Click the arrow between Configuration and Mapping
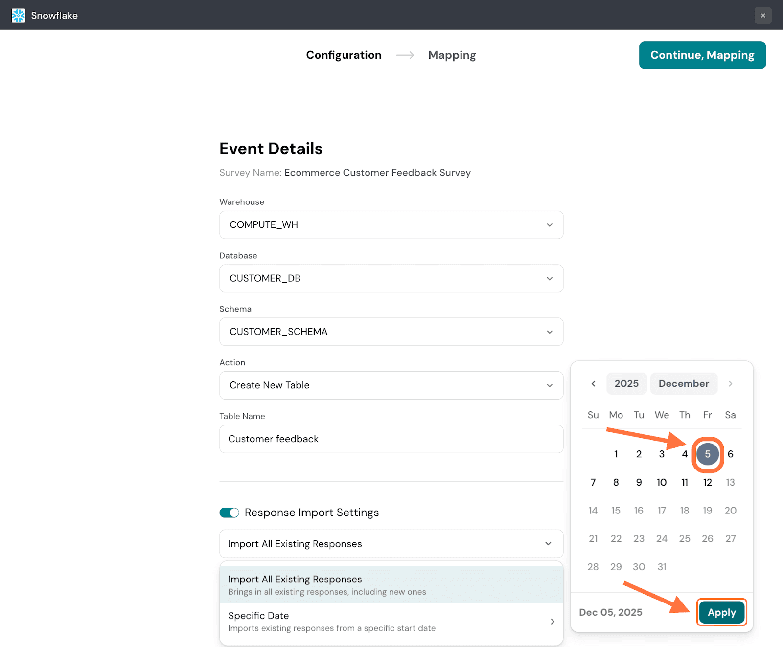The width and height of the screenshot is (783, 647). click(405, 55)
